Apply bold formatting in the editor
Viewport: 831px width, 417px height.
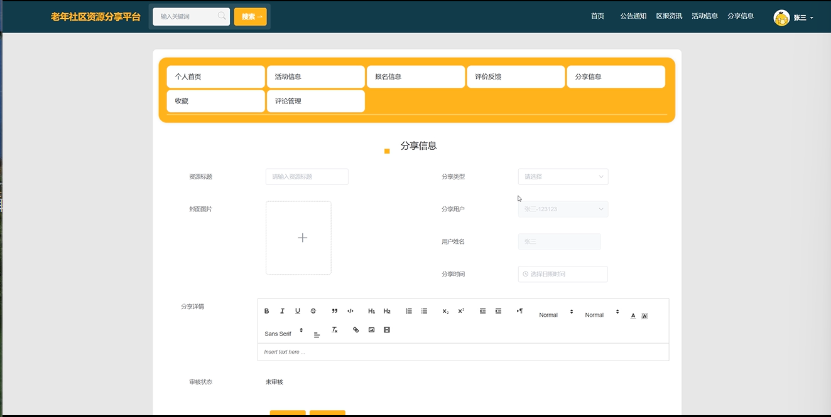pos(266,311)
